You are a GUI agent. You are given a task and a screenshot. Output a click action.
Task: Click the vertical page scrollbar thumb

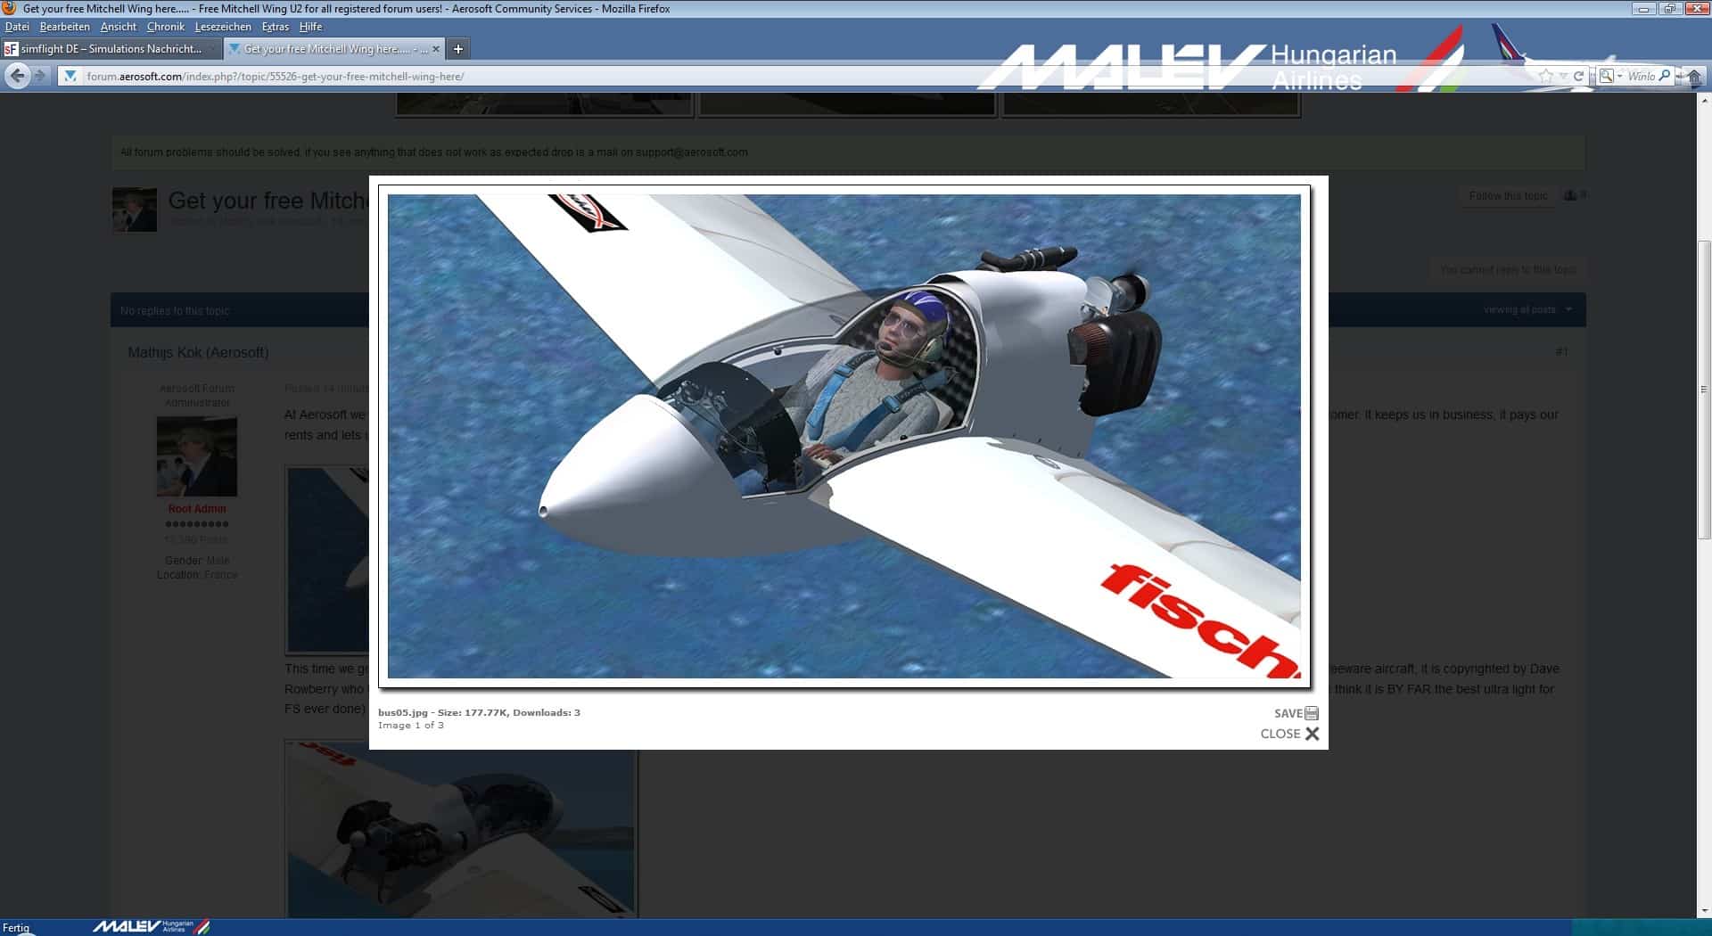(1703, 389)
